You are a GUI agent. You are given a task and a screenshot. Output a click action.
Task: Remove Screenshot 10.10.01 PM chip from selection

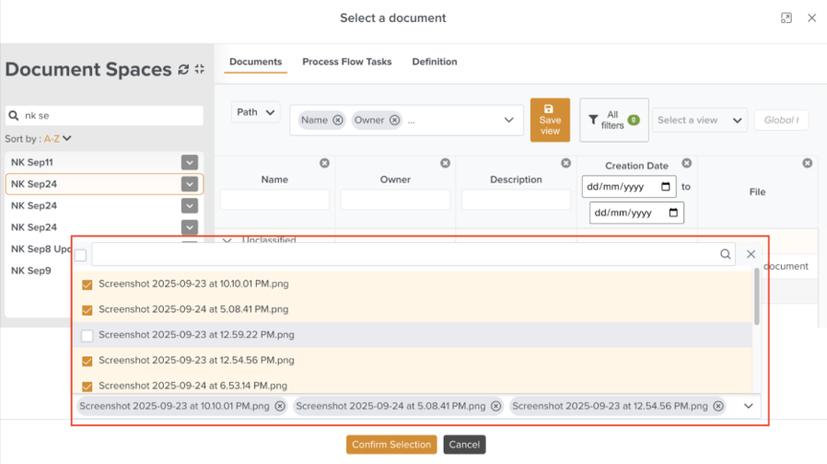(280, 406)
